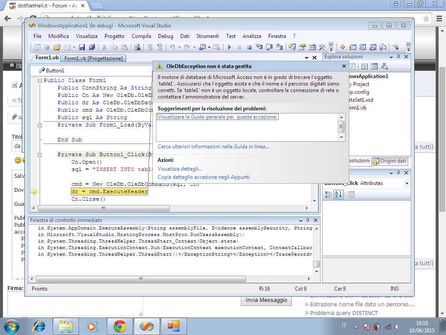This screenshot has height=335, width=446.
Task: Collapse the Button1_Click sub outline
Action: 40,155
